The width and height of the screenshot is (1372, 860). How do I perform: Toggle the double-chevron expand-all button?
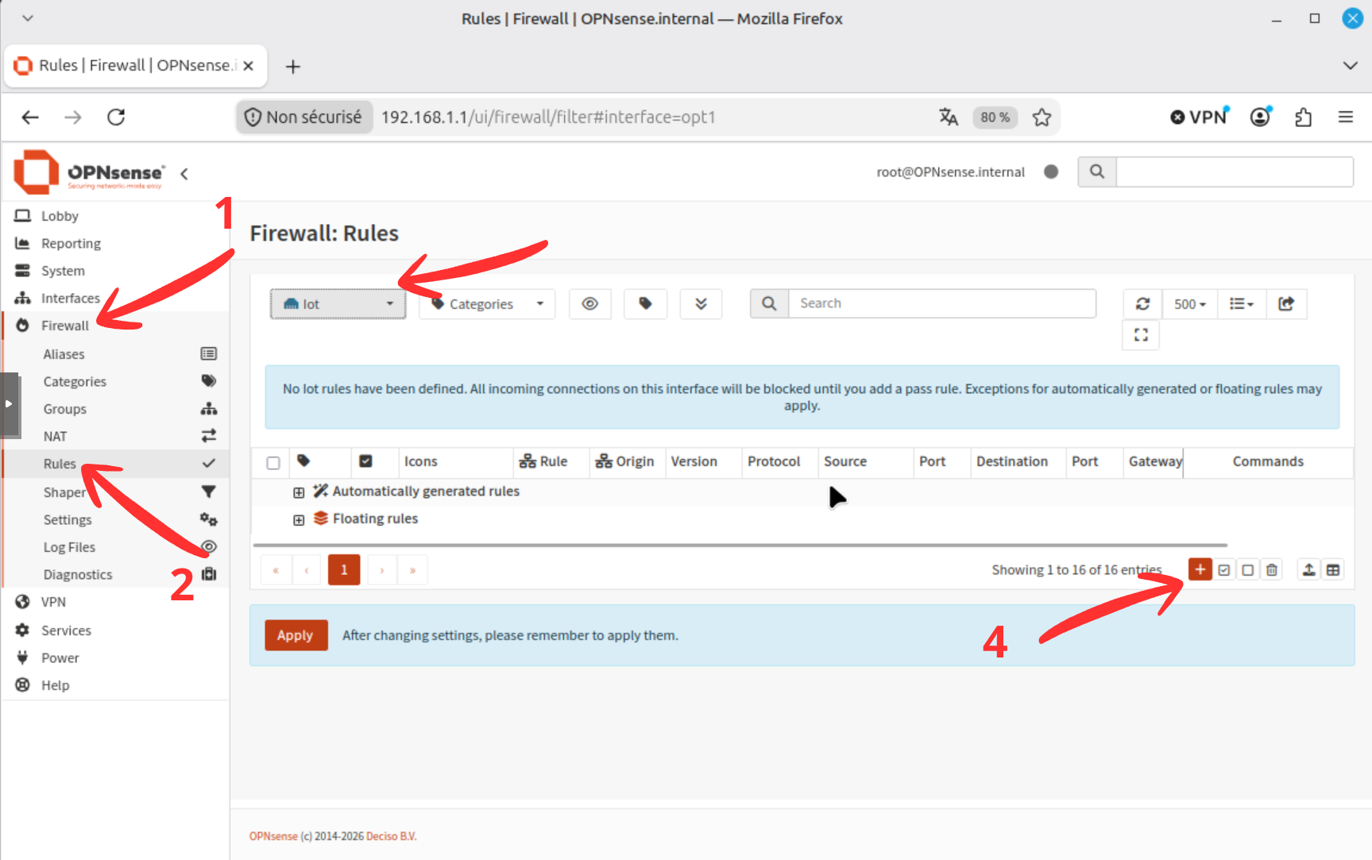(701, 304)
